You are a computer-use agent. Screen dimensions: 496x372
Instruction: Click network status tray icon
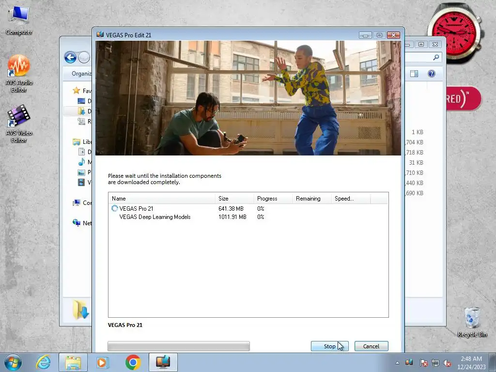(x=435, y=363)
